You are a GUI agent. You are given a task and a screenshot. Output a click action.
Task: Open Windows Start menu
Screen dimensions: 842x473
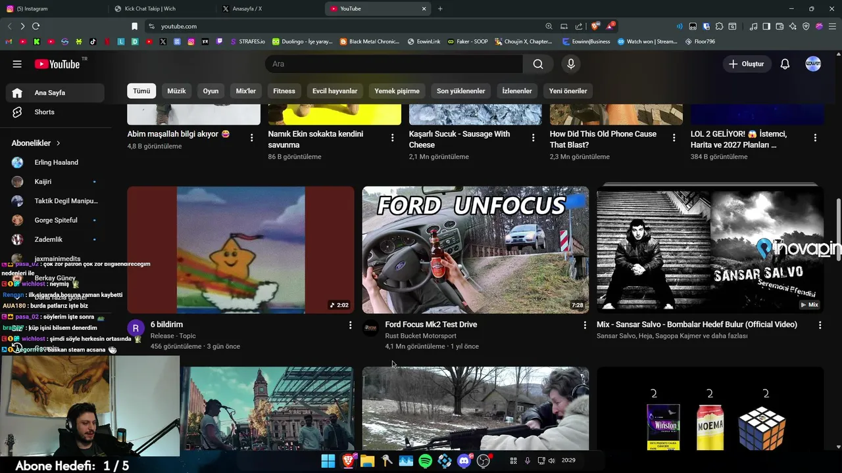pyautogui.click(x=328, y=461)
